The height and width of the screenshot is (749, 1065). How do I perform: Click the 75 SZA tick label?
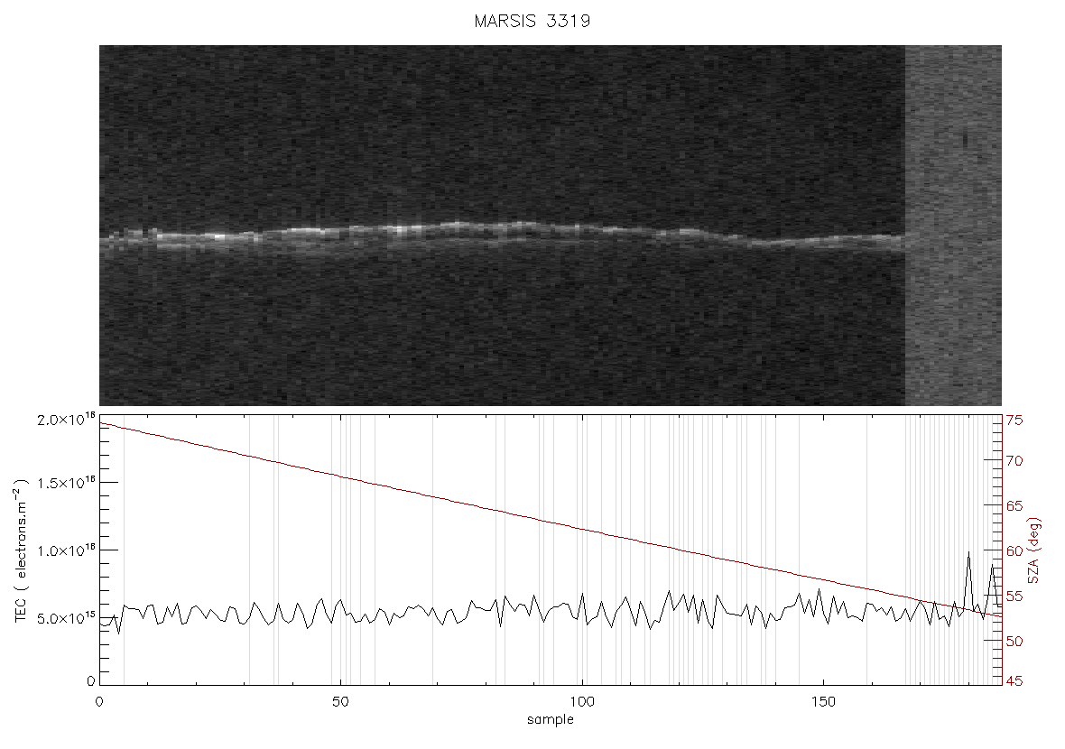pyautogui.click(x=1014, y=421)
